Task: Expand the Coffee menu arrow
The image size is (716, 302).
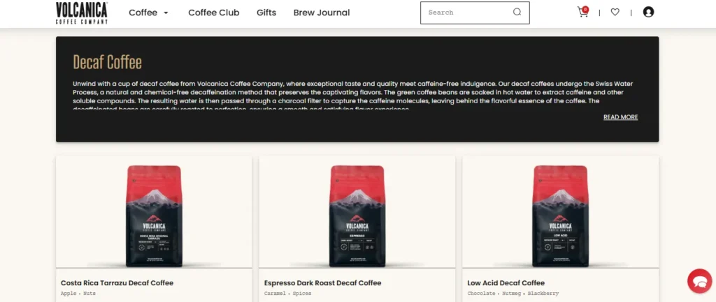Action: coord(166,13)
